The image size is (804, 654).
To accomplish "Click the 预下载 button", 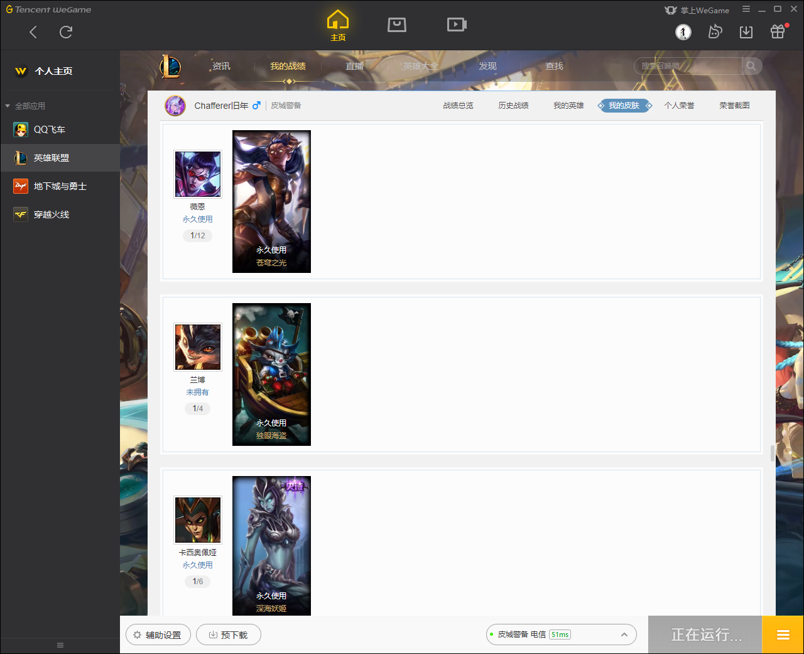I will [x=229, y=635].
